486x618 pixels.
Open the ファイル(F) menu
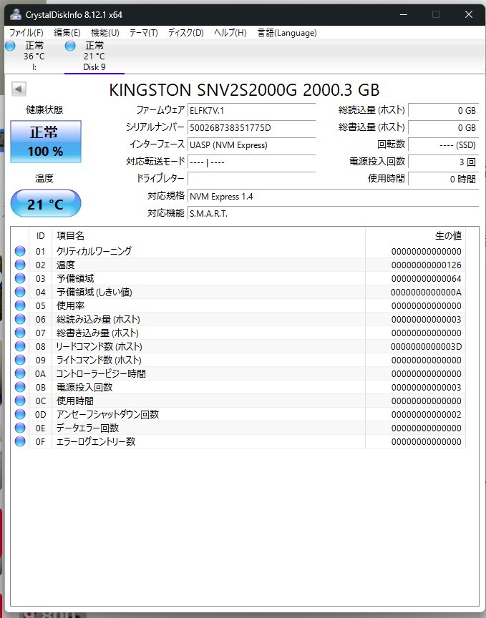[26, 33]
